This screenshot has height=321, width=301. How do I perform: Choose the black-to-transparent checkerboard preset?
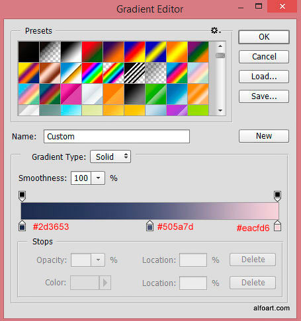click(x=50, y=52)
